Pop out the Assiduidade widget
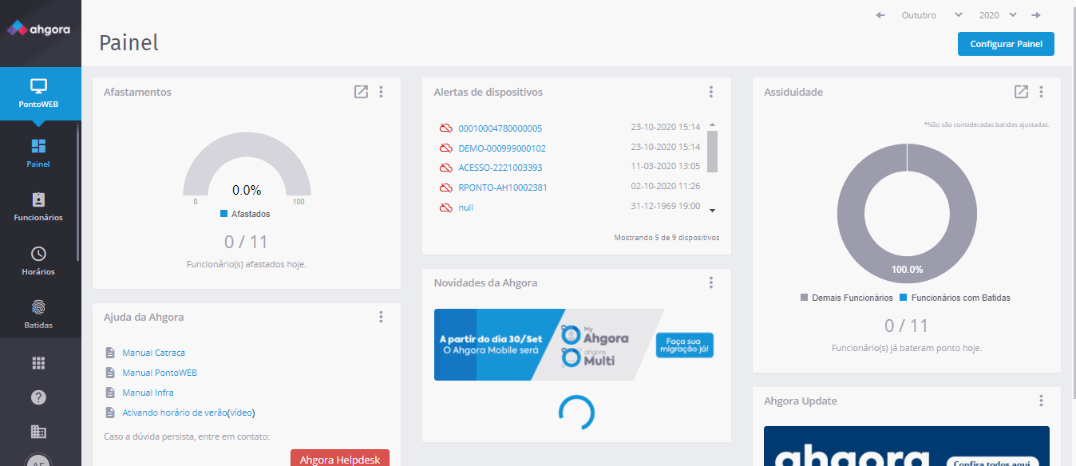Screen dimensions: 1076x466 (1021, 92)
